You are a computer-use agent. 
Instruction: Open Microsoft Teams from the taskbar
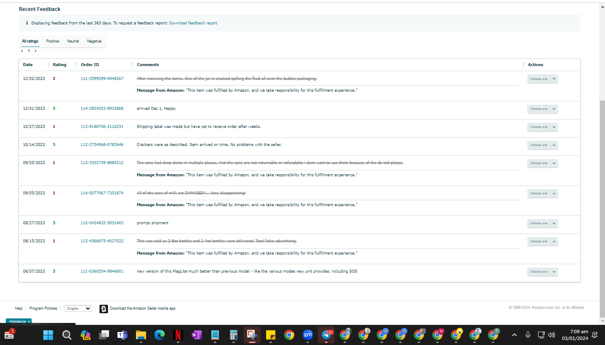pos(123,335)
